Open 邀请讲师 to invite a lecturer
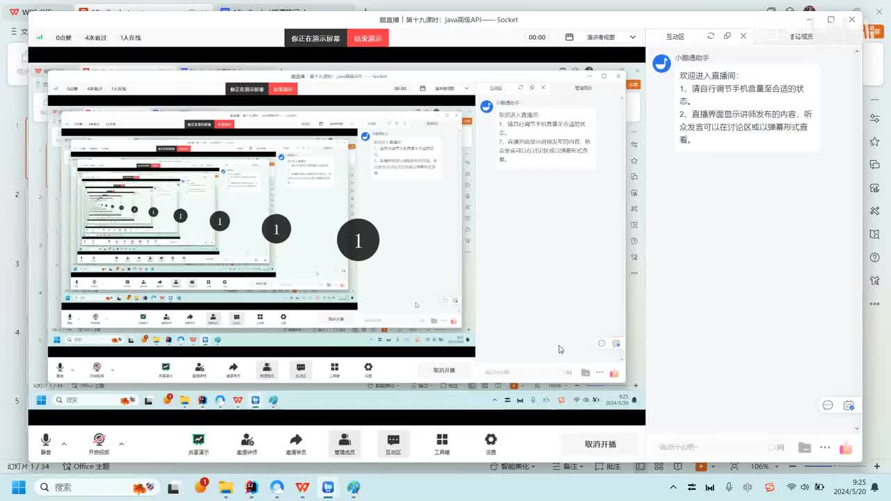This screenshot has width=891, height=501. coord(247,443)
